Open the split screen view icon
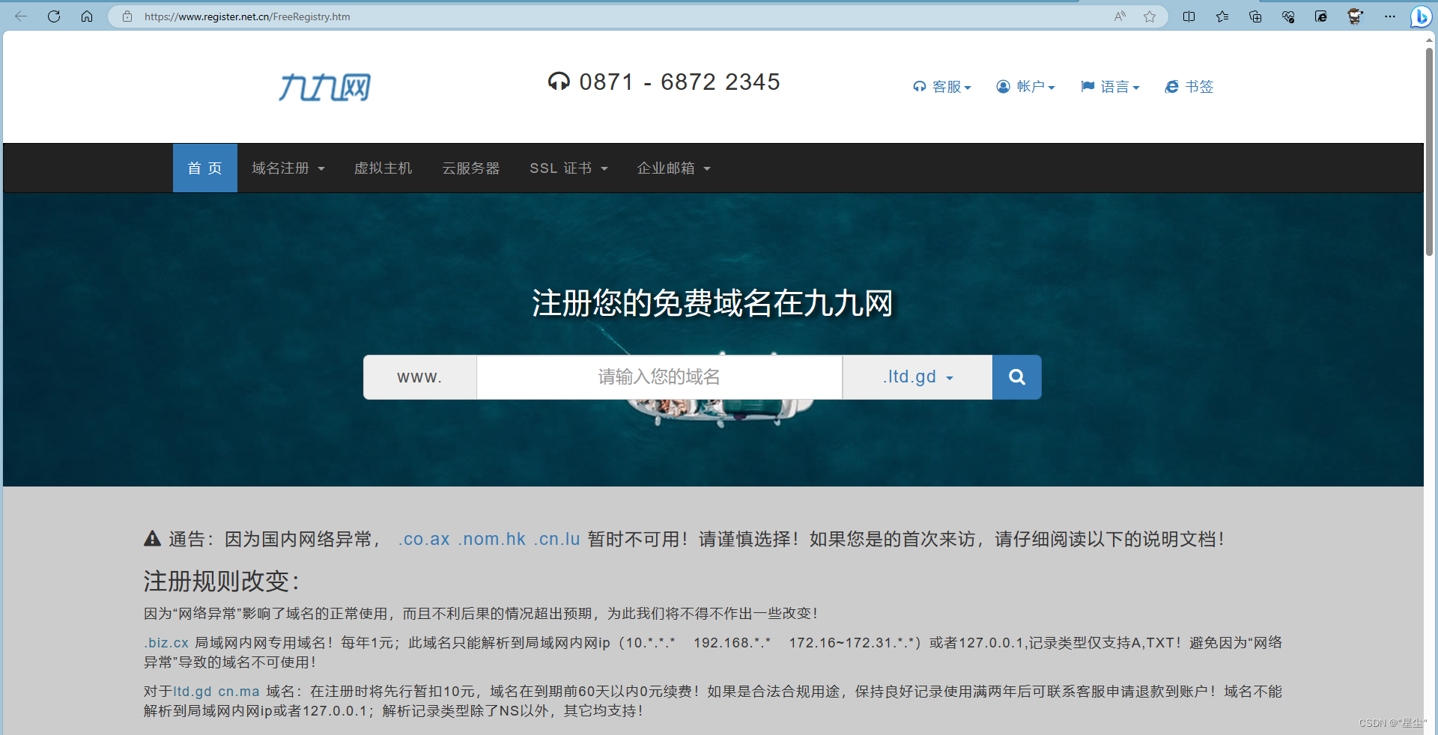The image size is (1438, 735). (x=1189, y=16)
